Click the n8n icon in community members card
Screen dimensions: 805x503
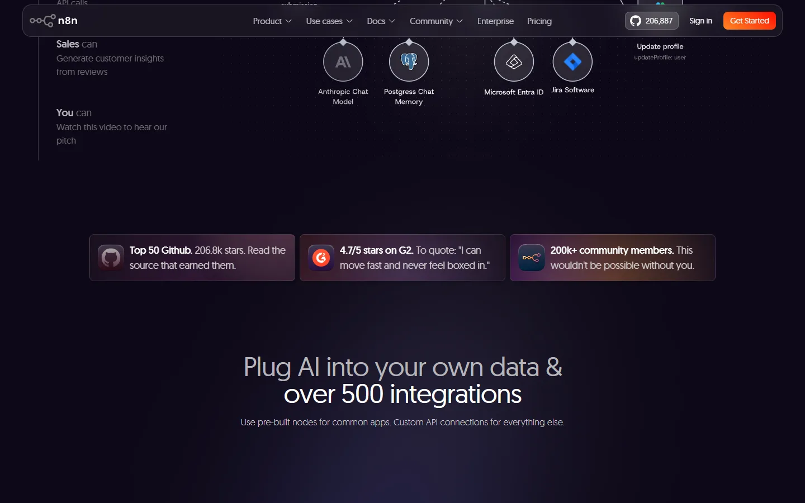[x=531, y=258]
